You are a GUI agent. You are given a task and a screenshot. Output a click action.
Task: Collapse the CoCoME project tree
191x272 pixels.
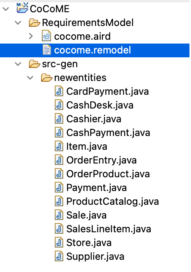6,9
